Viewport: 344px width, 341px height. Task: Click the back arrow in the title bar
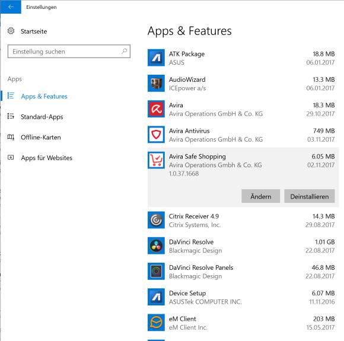pyautogui.click(x=11, y=7)
